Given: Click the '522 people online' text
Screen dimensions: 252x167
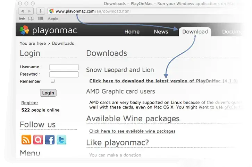Looking at the screenshot, I should coord(40,110).
